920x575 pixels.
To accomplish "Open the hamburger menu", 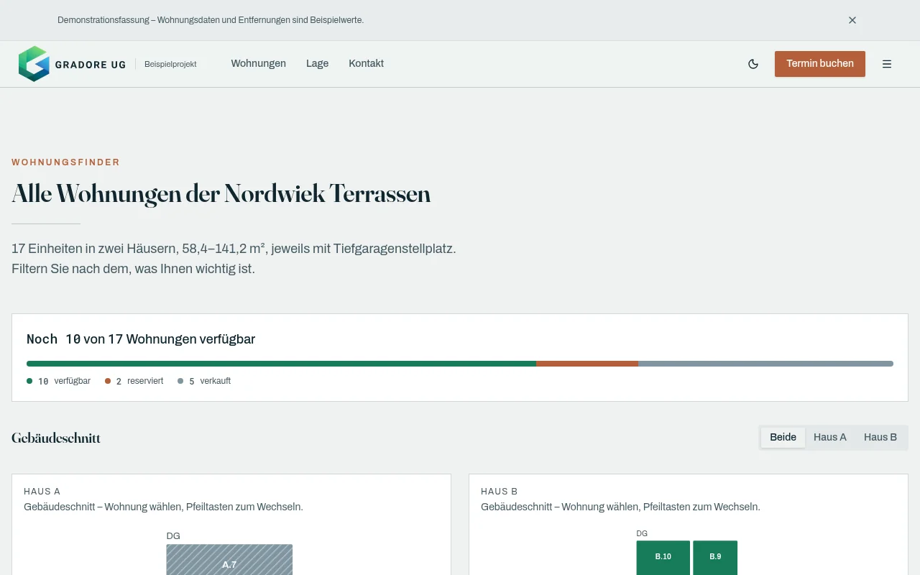I will point(887,64).
